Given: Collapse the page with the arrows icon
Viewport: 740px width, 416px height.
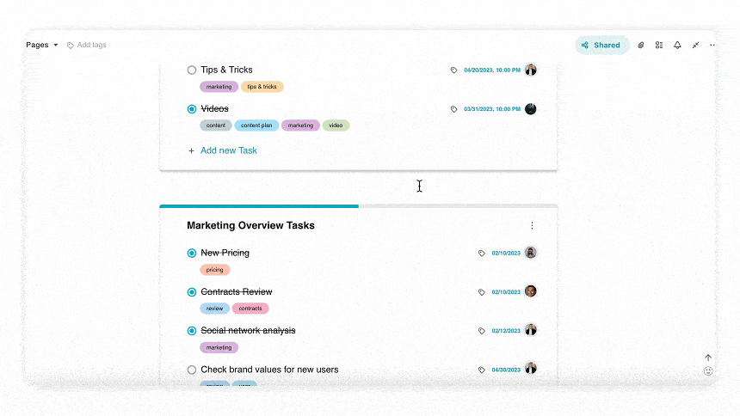Looking at the screenshot, I should click(695, 46).
